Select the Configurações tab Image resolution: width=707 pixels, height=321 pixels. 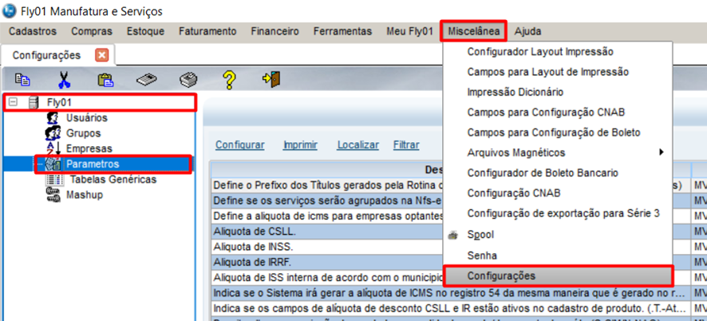point(46,55)
